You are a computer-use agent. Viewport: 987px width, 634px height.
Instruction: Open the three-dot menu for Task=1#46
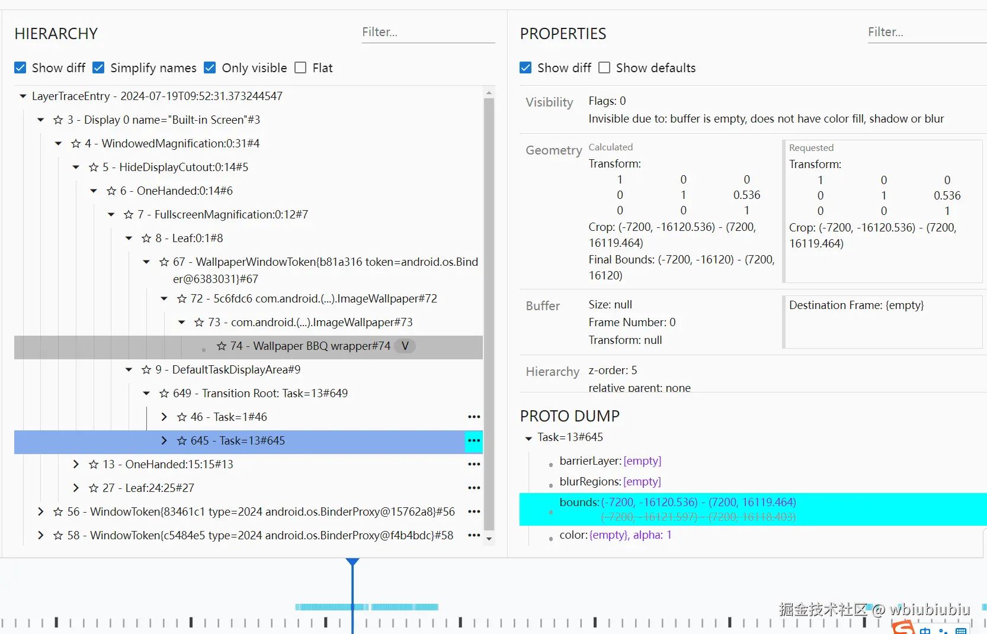(474, 417)
